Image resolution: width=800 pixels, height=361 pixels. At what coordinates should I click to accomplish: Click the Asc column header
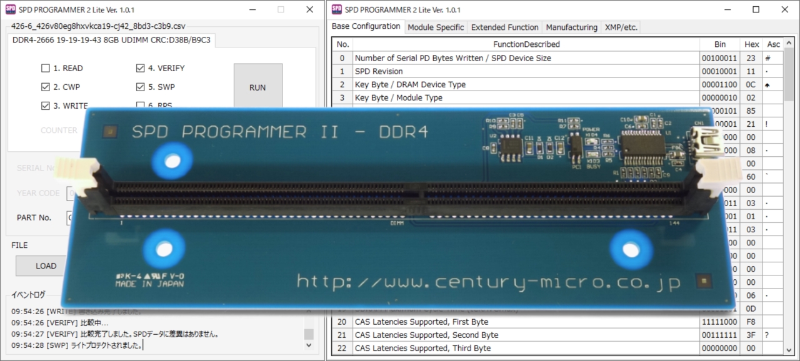(773, 44)
